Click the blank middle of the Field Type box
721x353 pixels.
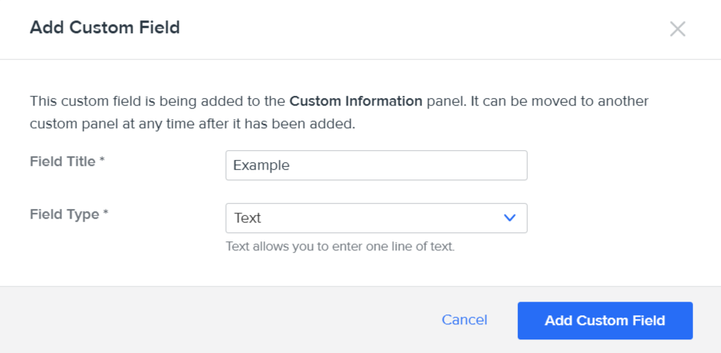pyautogui.click(x=377, y=218)
